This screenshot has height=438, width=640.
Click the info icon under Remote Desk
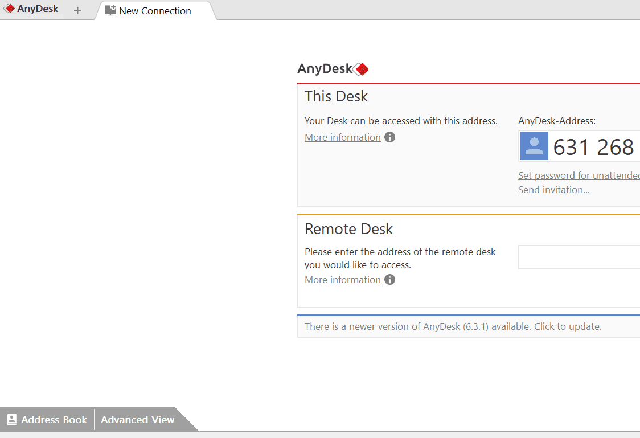pyautogui.click(x=389, y=280)
